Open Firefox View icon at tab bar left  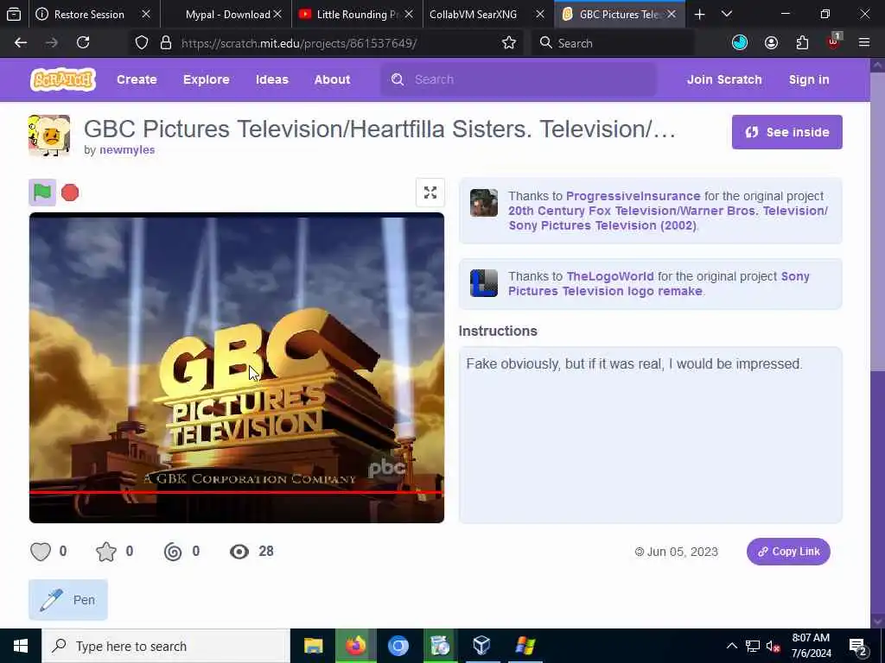coord(14,14)
